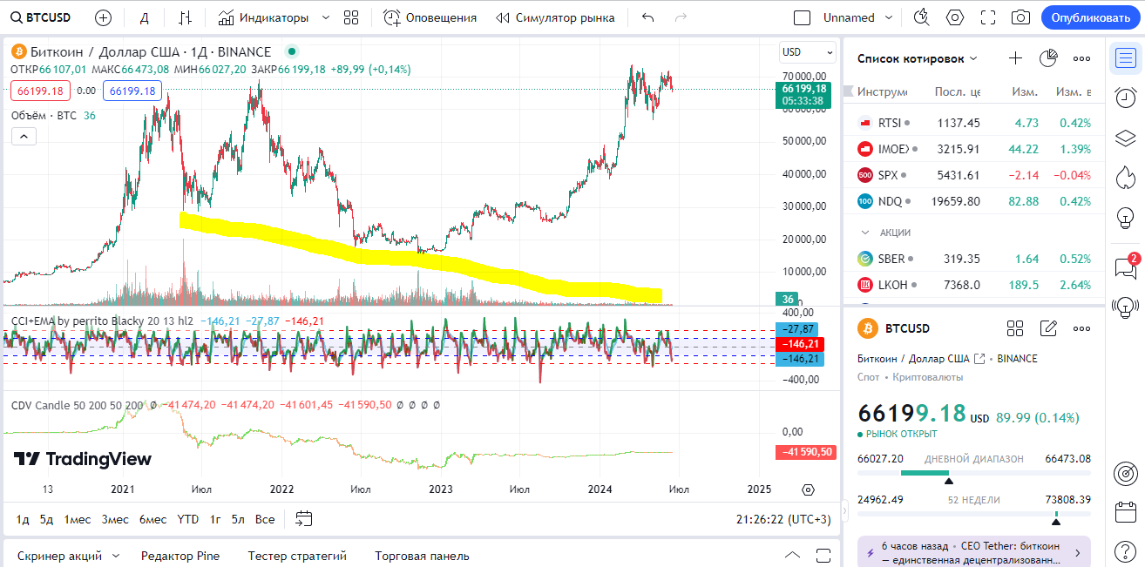Open the chart candle style selector
Image resolution: width=1145 pixels, height=567 pixels.
[185, 17]
